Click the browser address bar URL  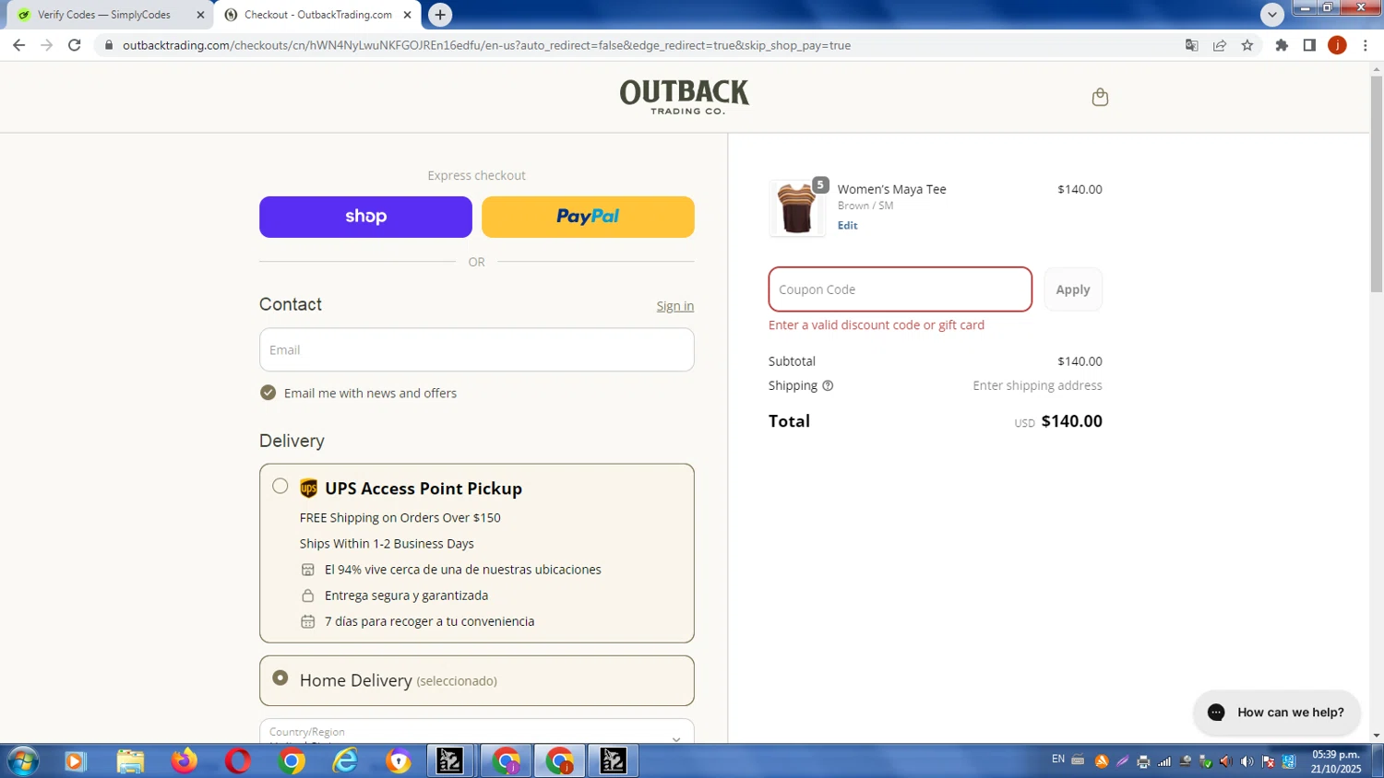486,45
